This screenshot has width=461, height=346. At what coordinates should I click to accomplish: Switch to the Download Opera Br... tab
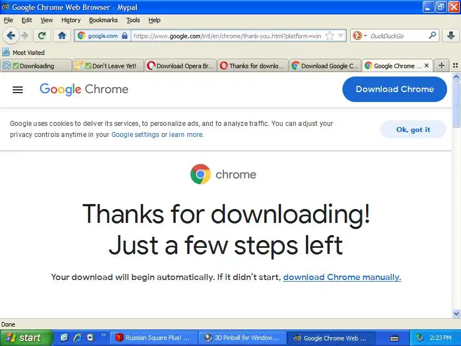(x=181, y=65)
